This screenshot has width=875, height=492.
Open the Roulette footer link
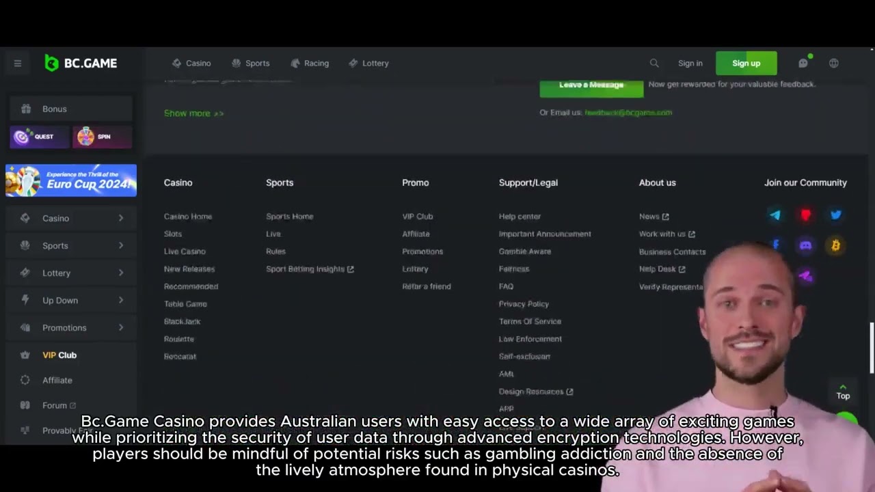(179, 339)
